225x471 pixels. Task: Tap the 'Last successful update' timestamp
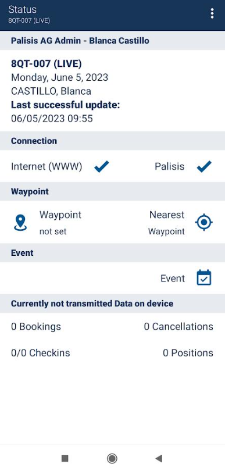52,119
